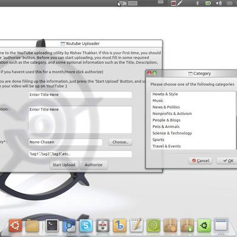The height and width of the screenshot is (237, 237).
Task: Click the tags input field
Action: [x=81, y=154]
